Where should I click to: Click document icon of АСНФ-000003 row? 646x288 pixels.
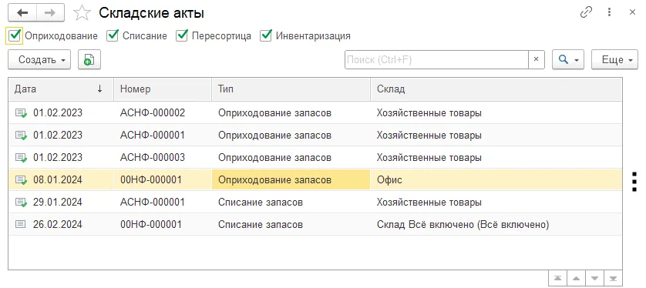(x=22, y=158)
